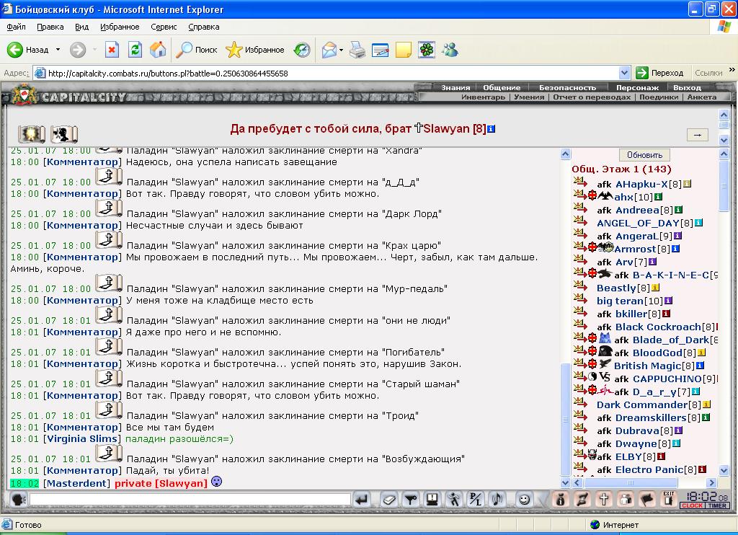
Task: Open the Знания game tab
Action: click(455, 87)
